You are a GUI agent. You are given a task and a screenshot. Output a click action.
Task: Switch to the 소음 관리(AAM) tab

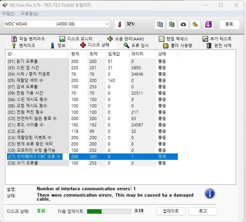pos(126,38)
